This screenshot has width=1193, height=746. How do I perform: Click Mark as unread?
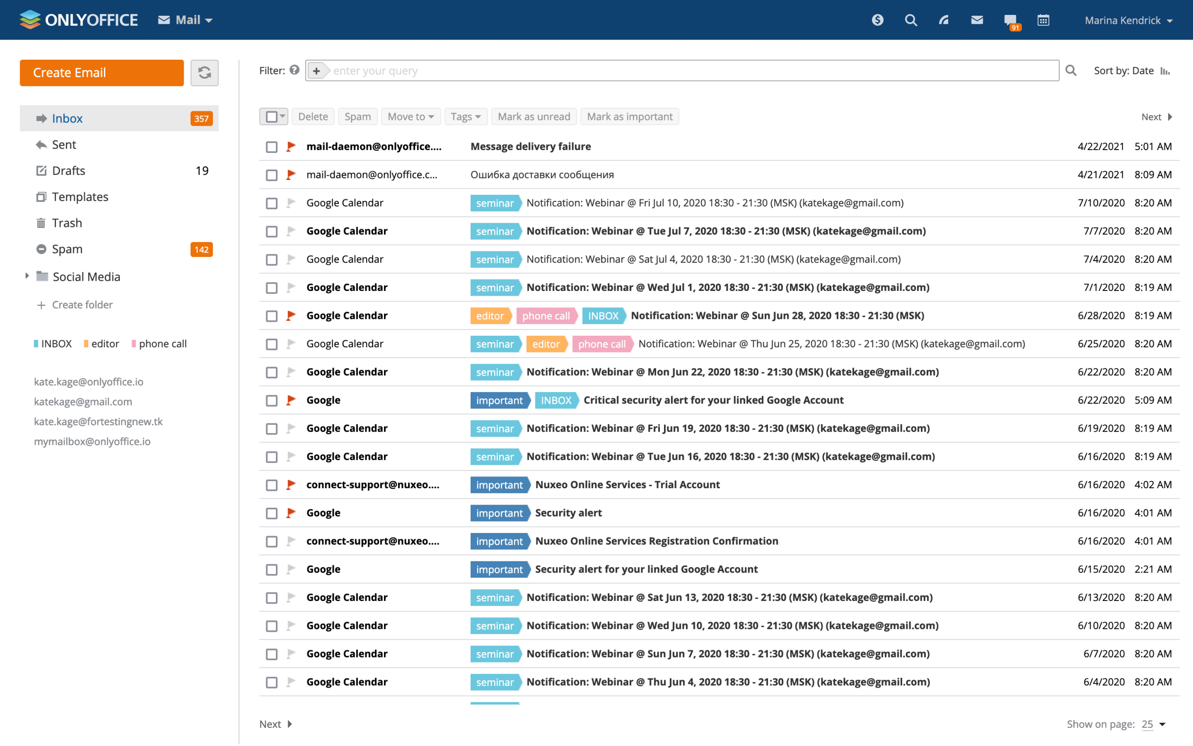click(x=534, y=117)
